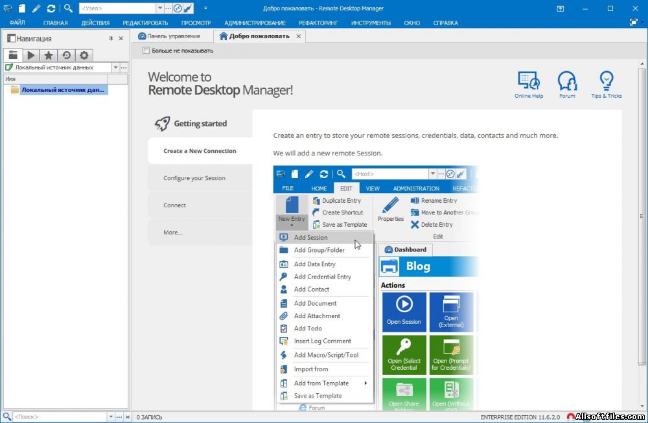Image resolution: width=648 pixels, height=423 pixels.
Task: Click the ENTERPRISE EDITION 11.6.2.0 status text
Action: (x=520, y=417)
